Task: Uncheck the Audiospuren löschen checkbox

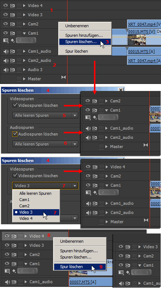Action: click(15, 134)
